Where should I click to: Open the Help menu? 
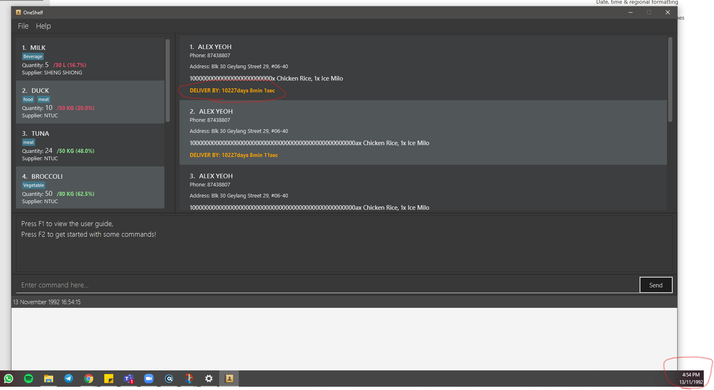[43, 26]
